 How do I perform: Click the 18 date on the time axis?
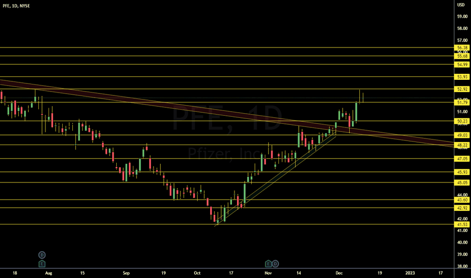tap(15, 273)
